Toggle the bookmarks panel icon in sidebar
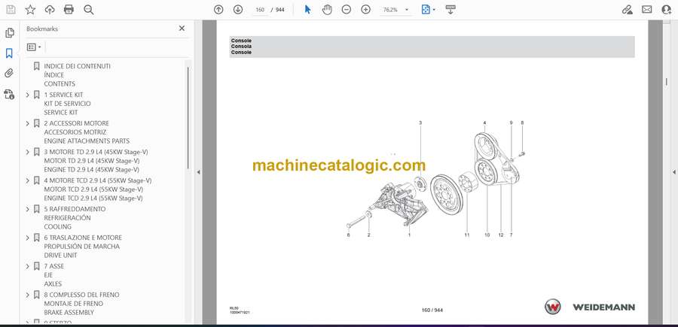Viewport: 678px width, 327px height. [10, 53]
